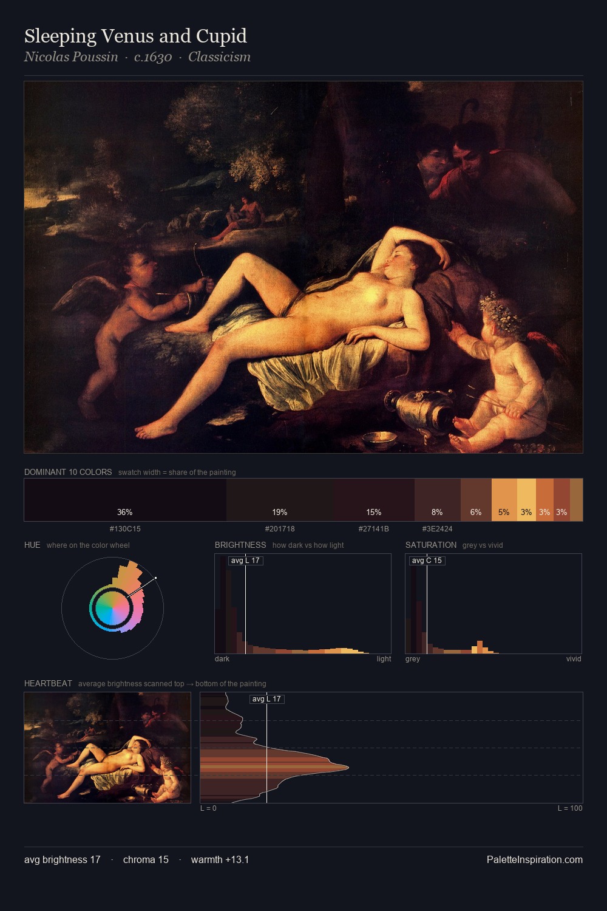Click the "BRIGHTNESS" section heading
The image size is (607, 911).
point(240,545)
